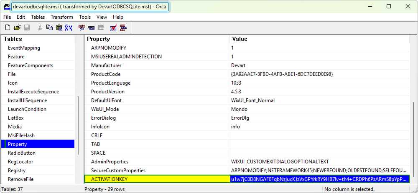Click the clipboard Paste icon
The image size is (418, 193).
click(59, 28)
